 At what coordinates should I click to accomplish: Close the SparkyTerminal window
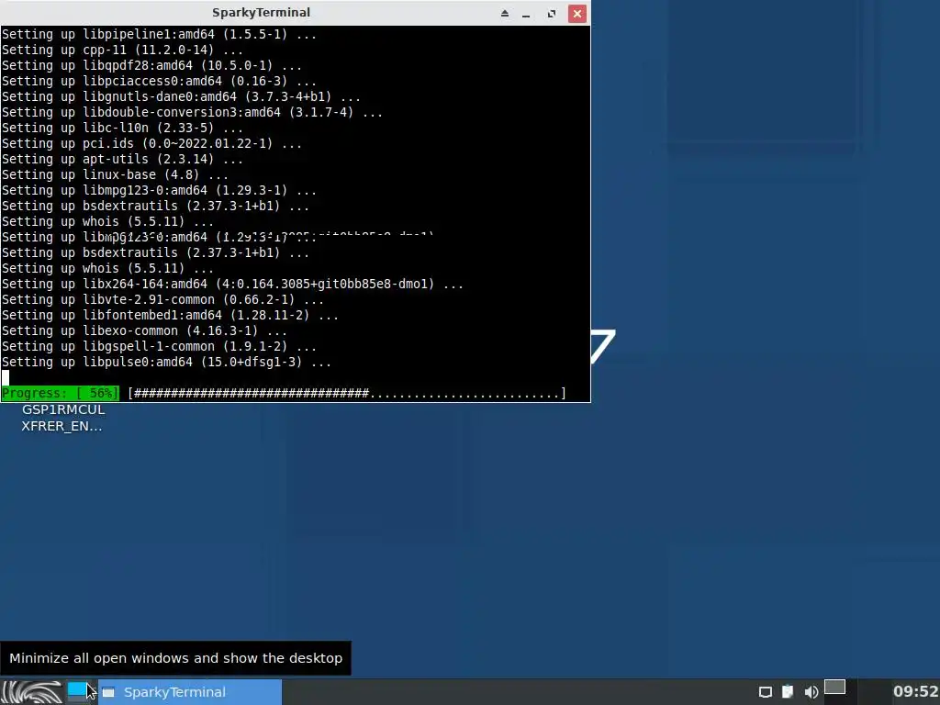click(x=576, y=13)
